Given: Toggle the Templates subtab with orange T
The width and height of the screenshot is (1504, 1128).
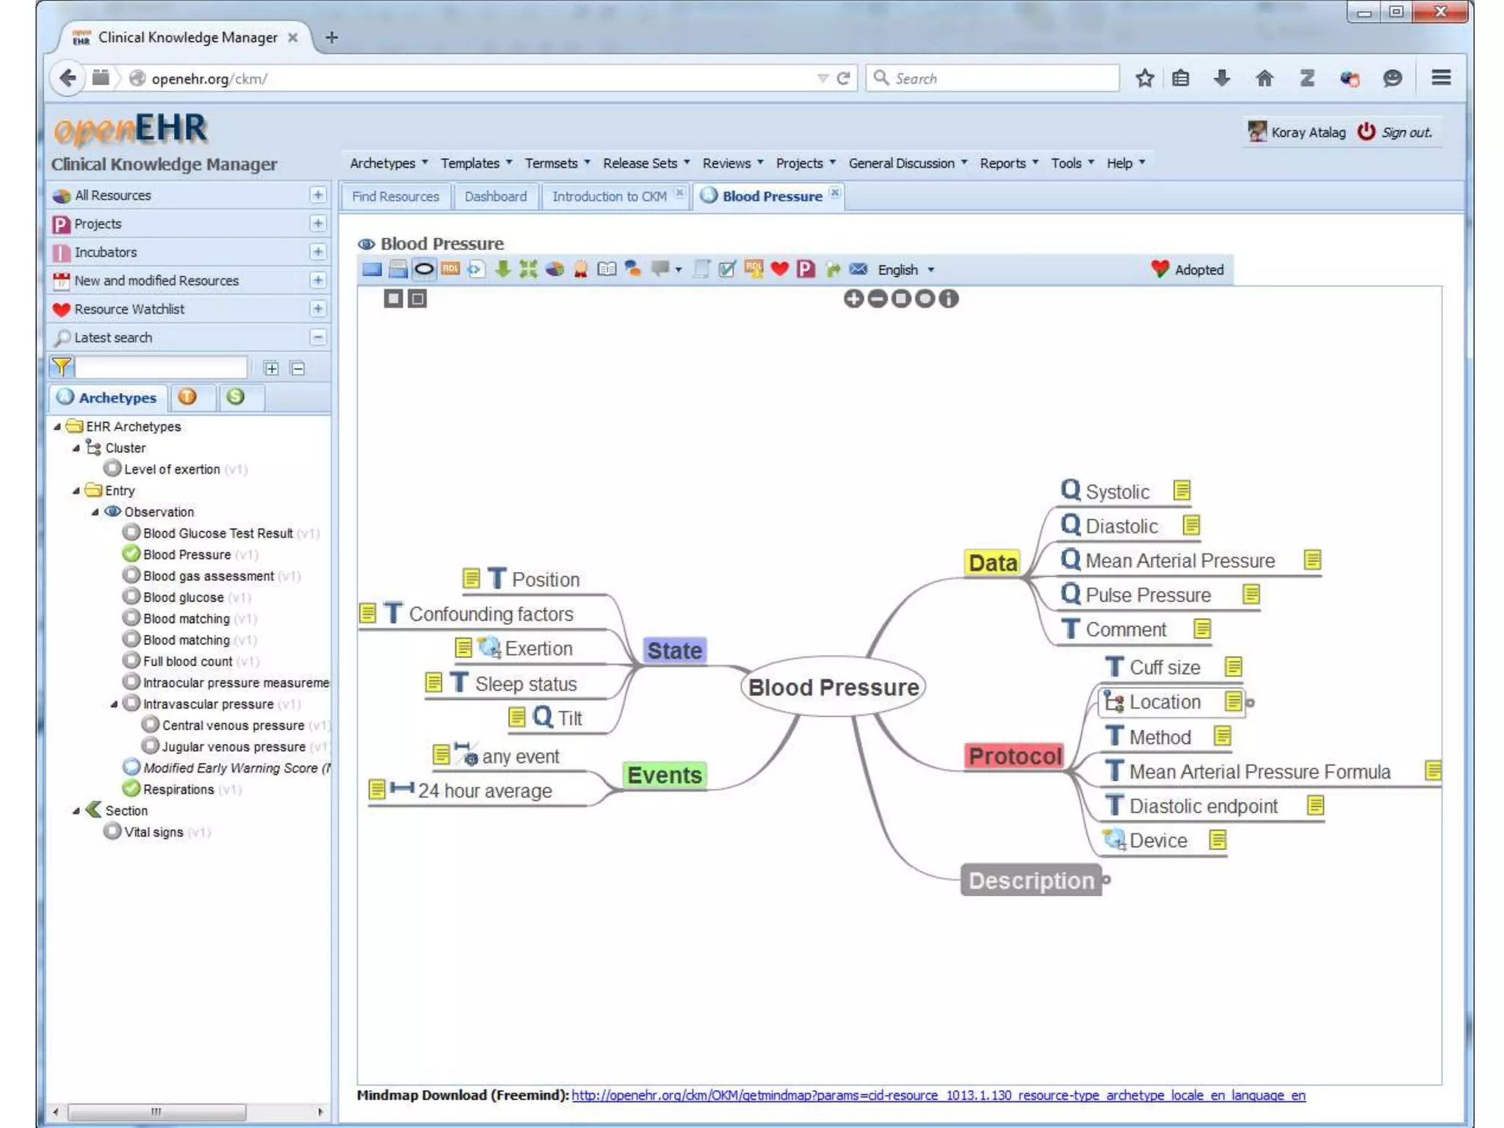Looking at the screenshot, I should click(188, 397).
